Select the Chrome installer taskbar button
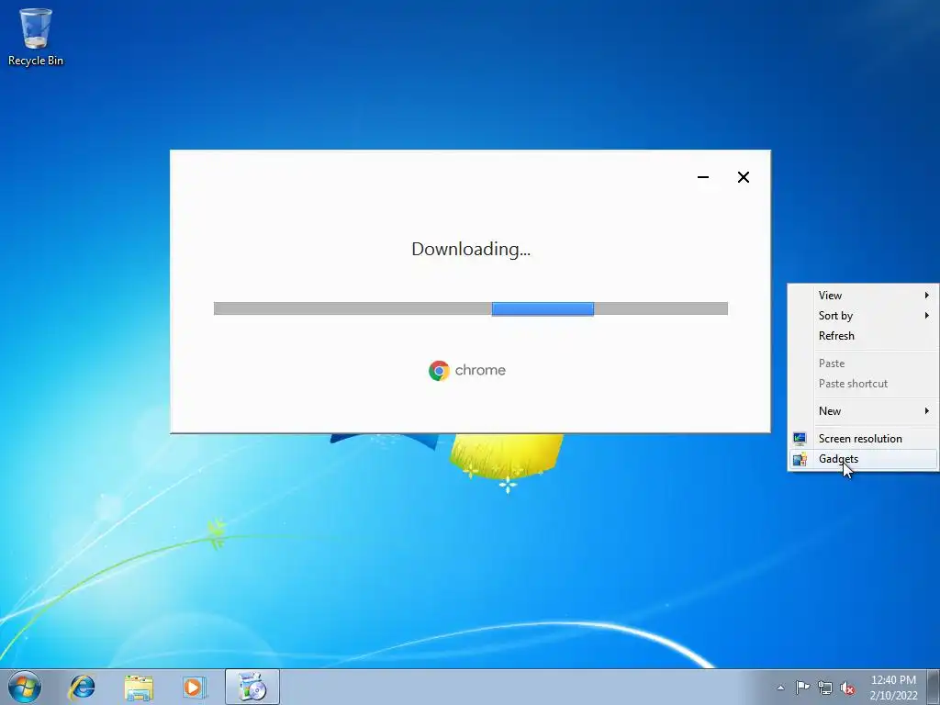This screenshot has width=940, height=705. pyautogui.click(x=252, y=687)
